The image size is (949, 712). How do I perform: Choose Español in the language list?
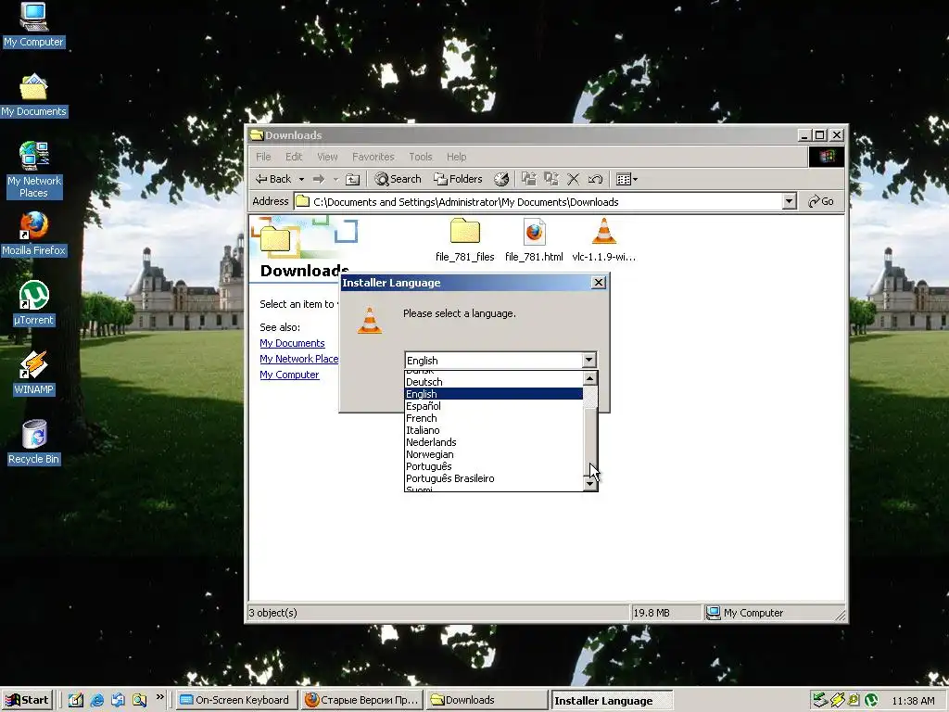tap(493, 406)
